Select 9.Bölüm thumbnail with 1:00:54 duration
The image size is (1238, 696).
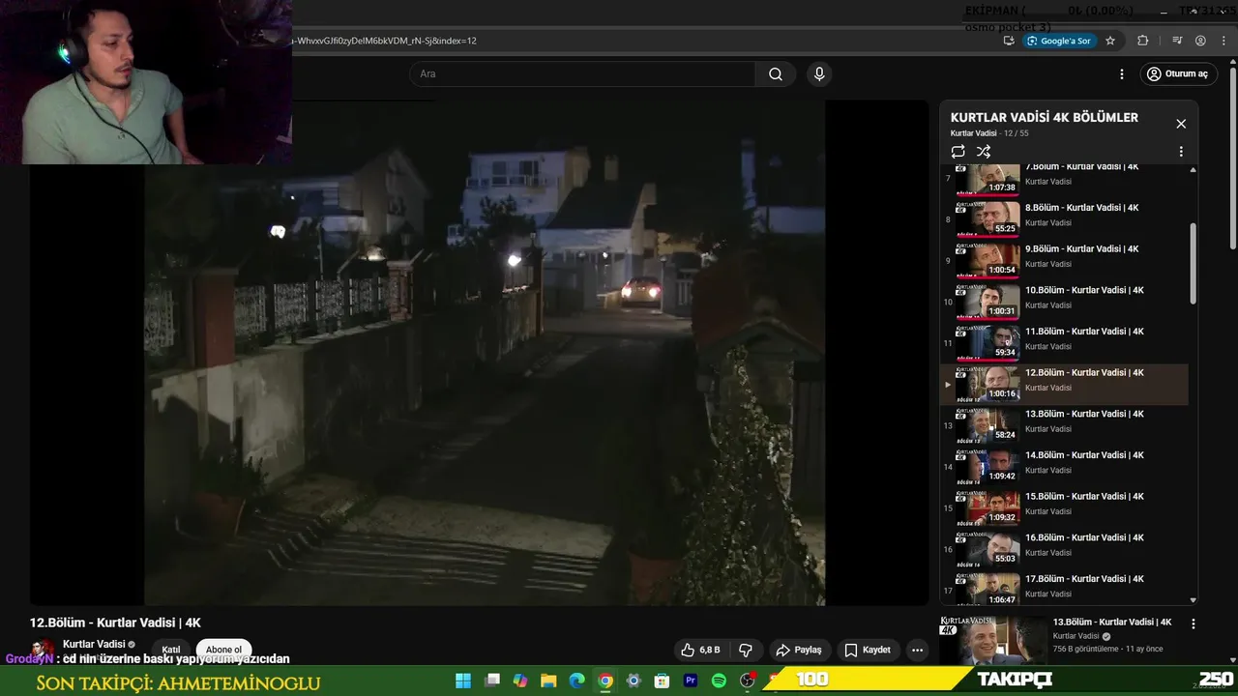click(x=987, y=259)
